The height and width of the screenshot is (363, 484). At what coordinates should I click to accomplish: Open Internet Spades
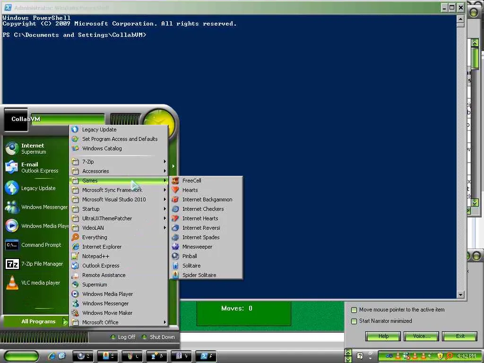coord(206,237)
